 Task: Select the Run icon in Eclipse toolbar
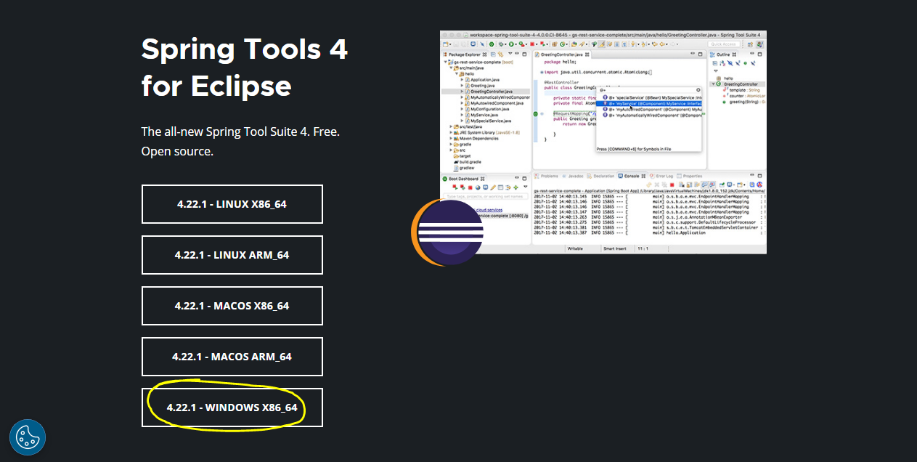(x=510, y=45)
